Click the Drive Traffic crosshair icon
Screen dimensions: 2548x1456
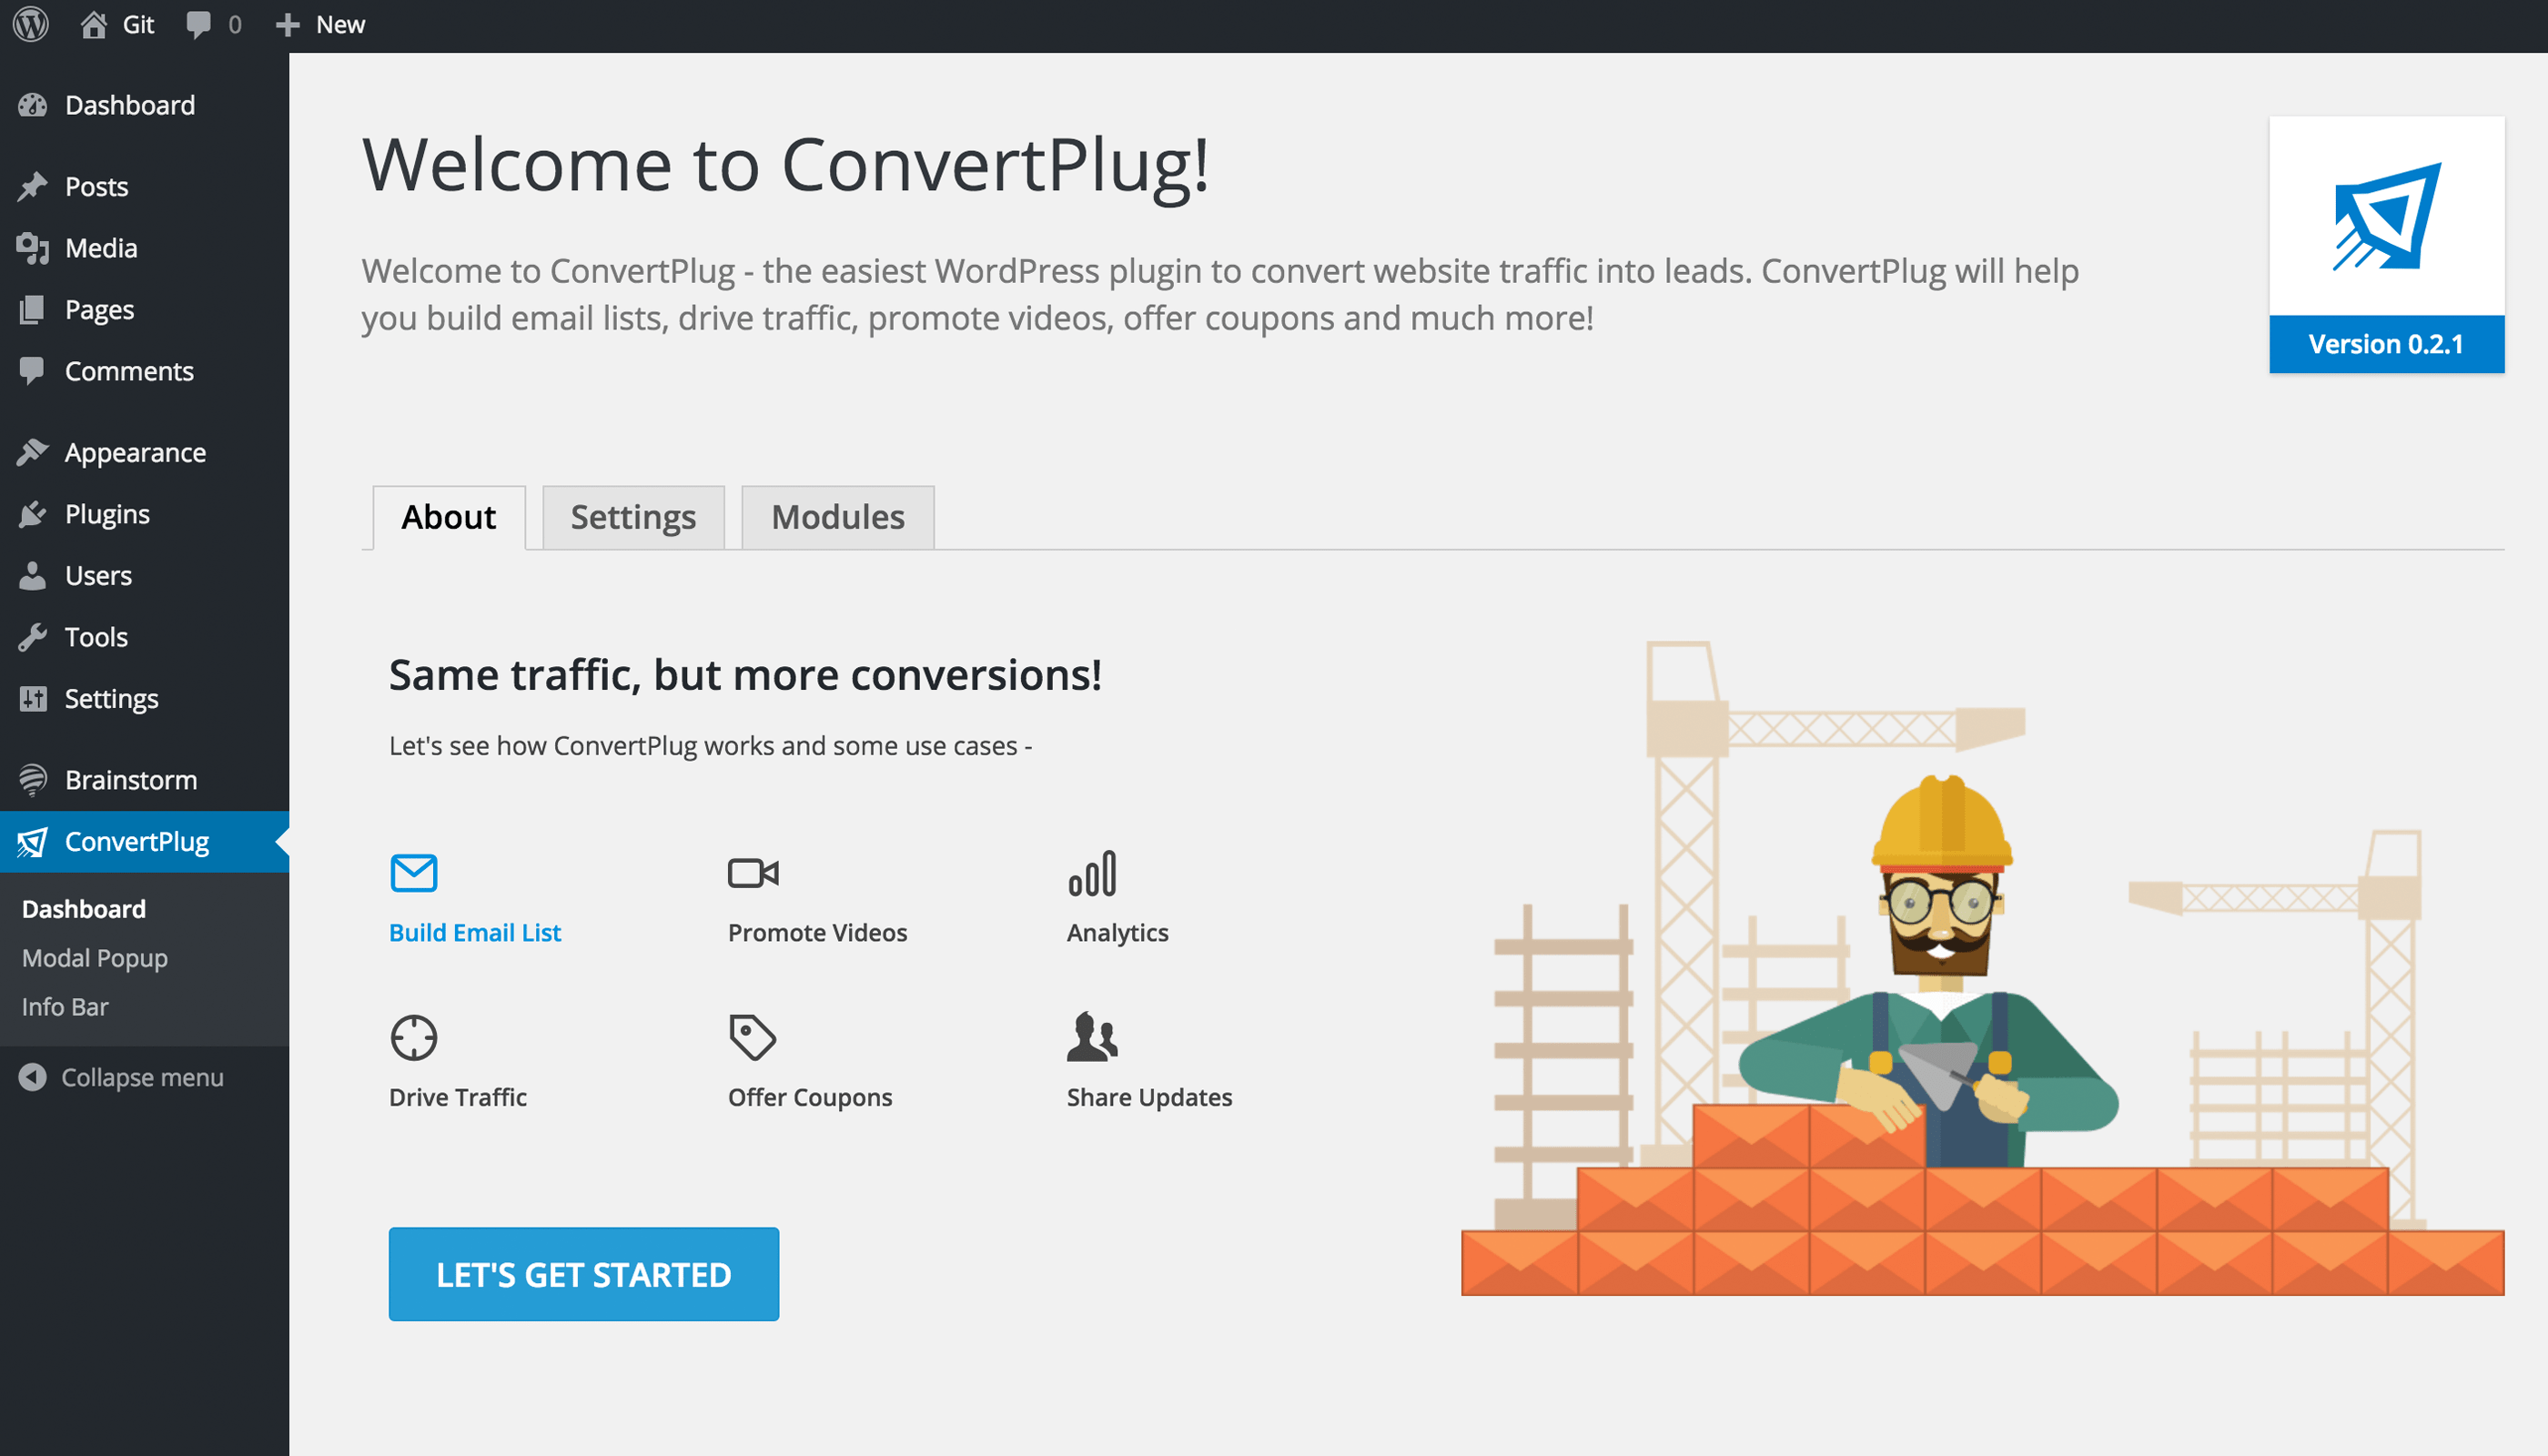413,1037
